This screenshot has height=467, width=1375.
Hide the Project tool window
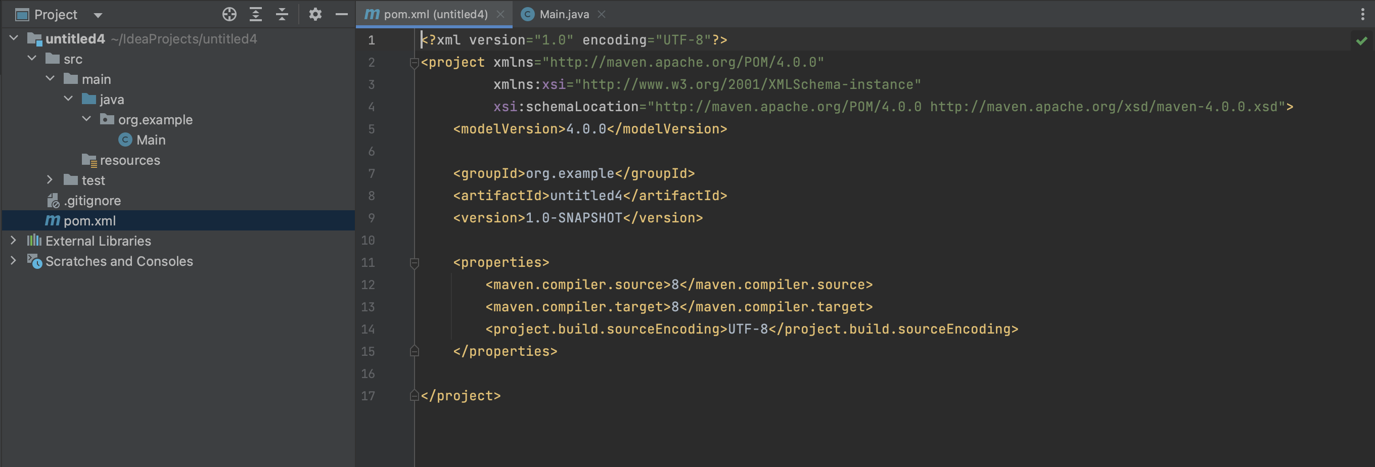click(341, 15)
